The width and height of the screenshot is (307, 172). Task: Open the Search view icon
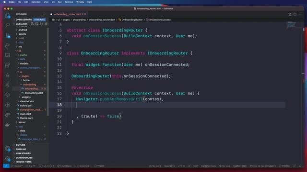click(x=8, y=25)
